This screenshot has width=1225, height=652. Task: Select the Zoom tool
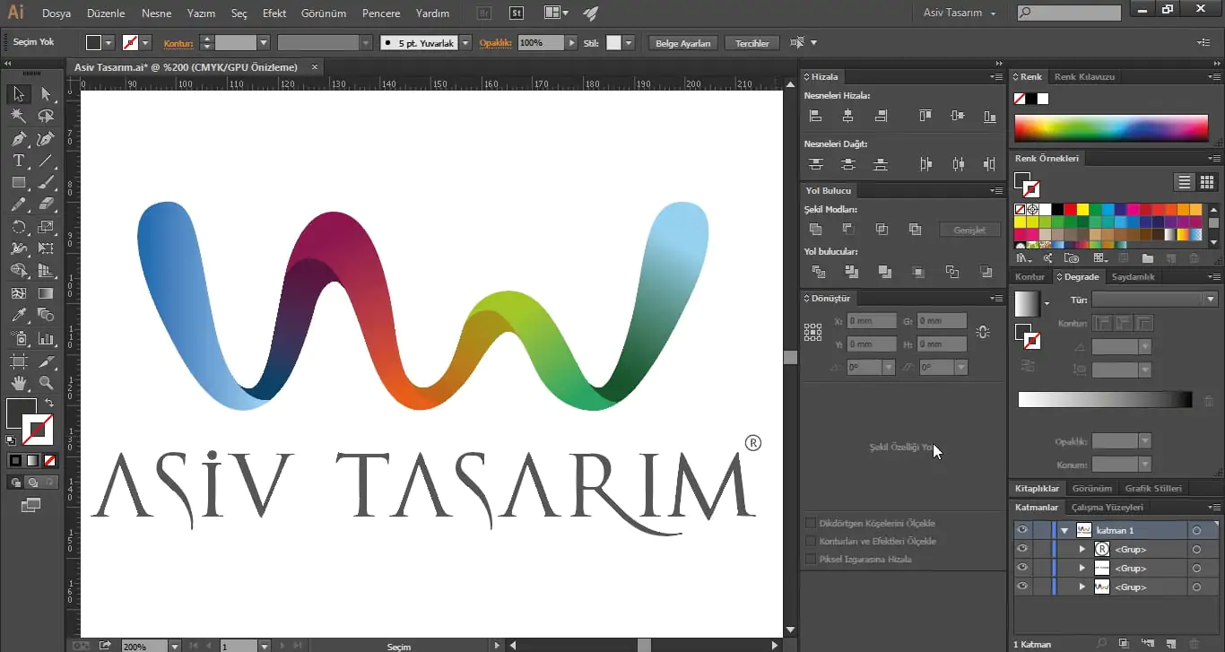tap(46, 383)
